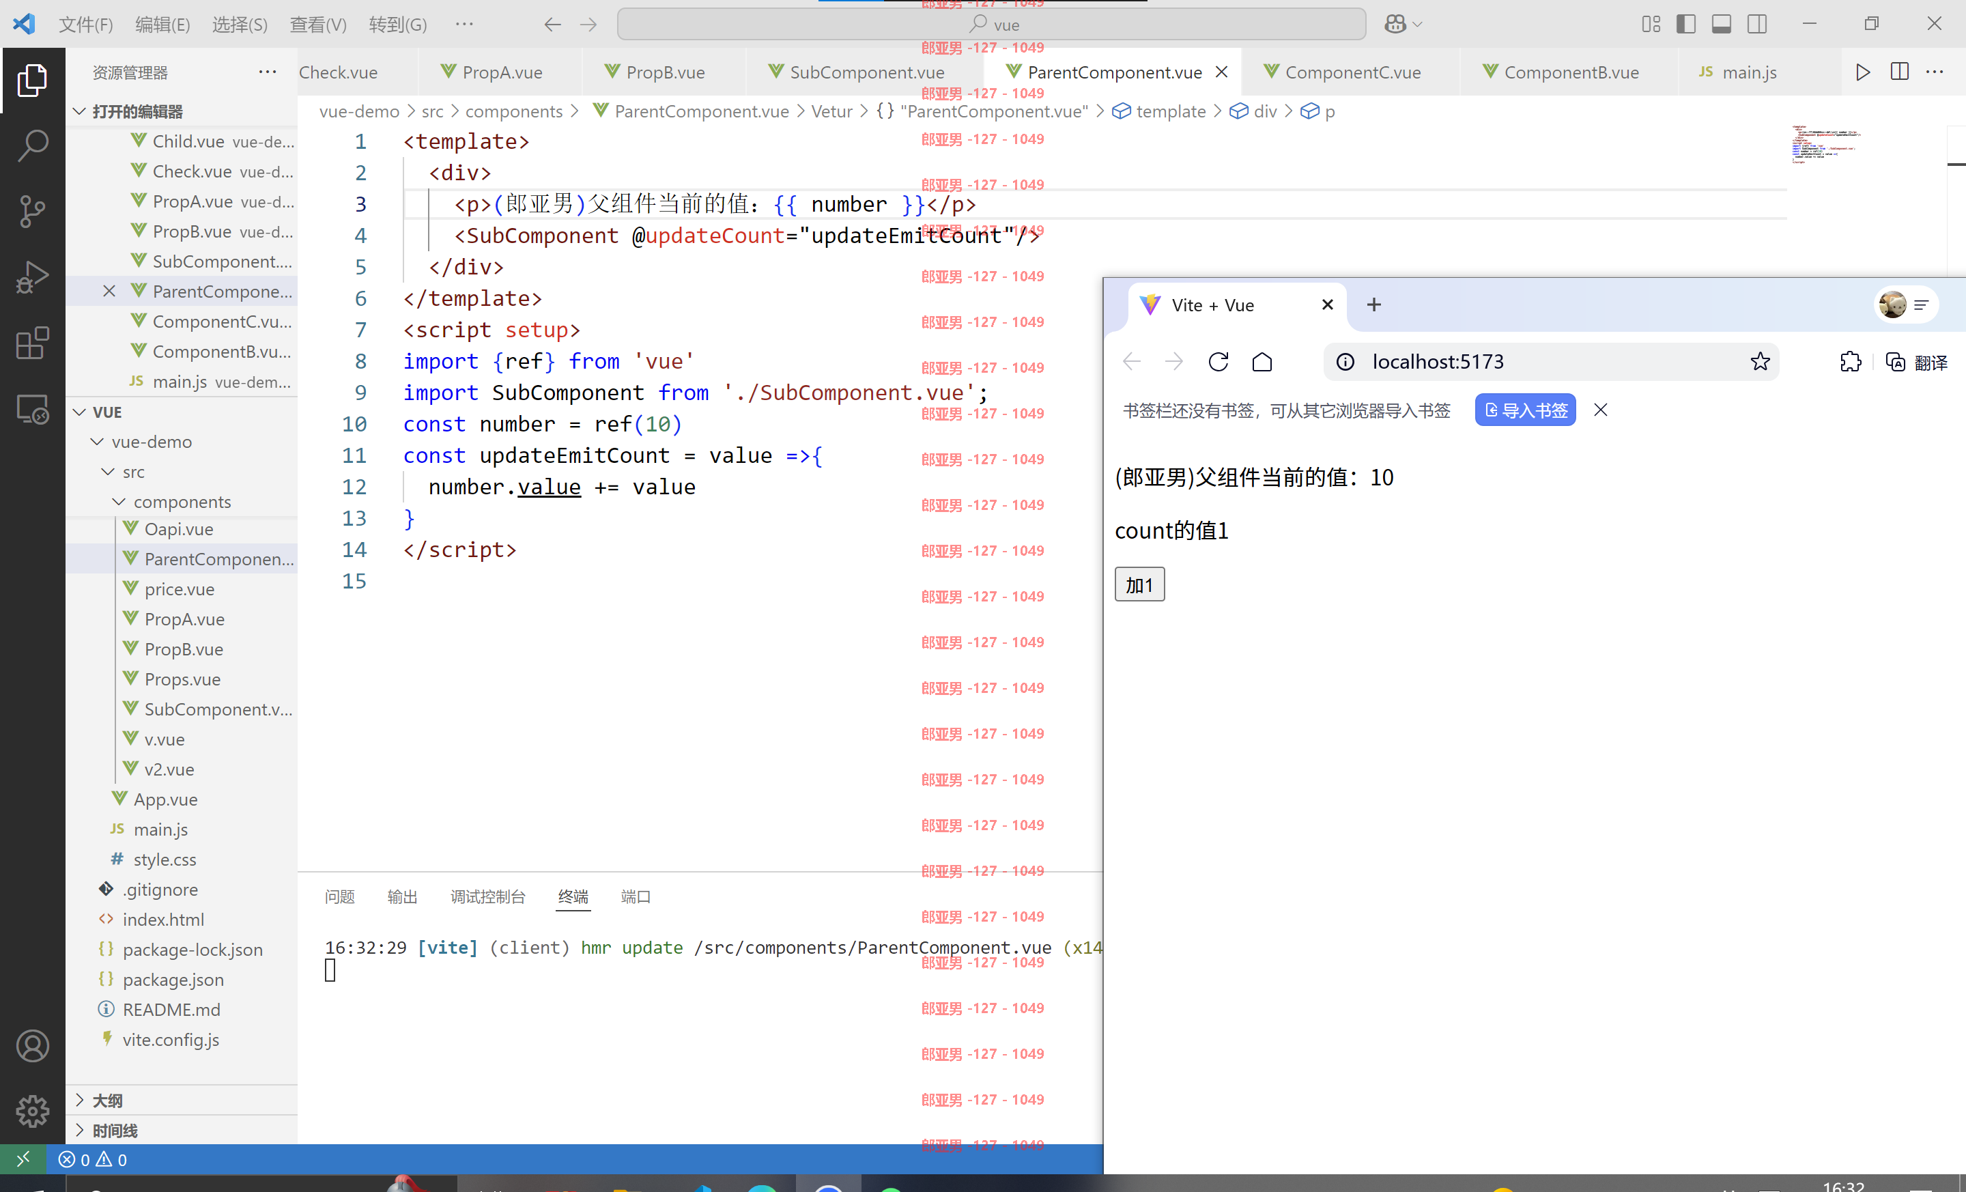Open the Copilot dropdown arrow
The height and width of the screenshot is (1192, 1966).
pyautogui.click(x=1418, y=24)
